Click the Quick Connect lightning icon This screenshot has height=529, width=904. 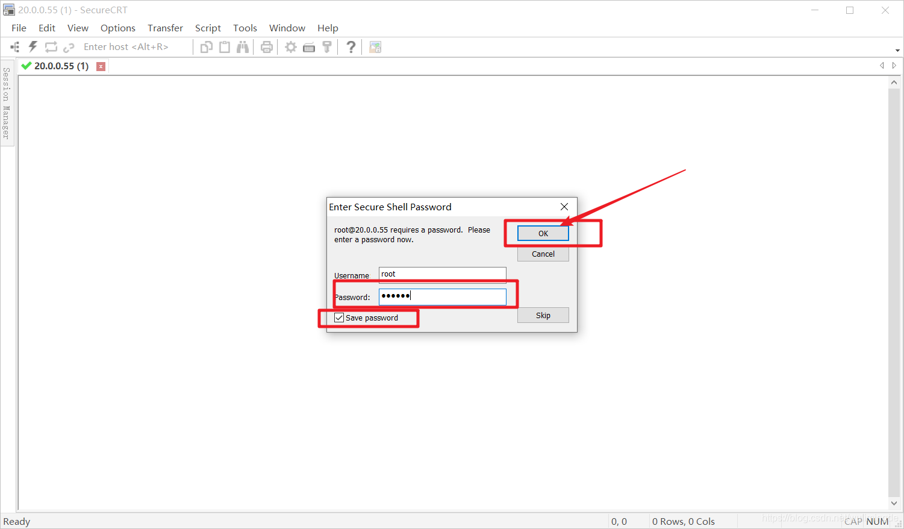[33, 47]
